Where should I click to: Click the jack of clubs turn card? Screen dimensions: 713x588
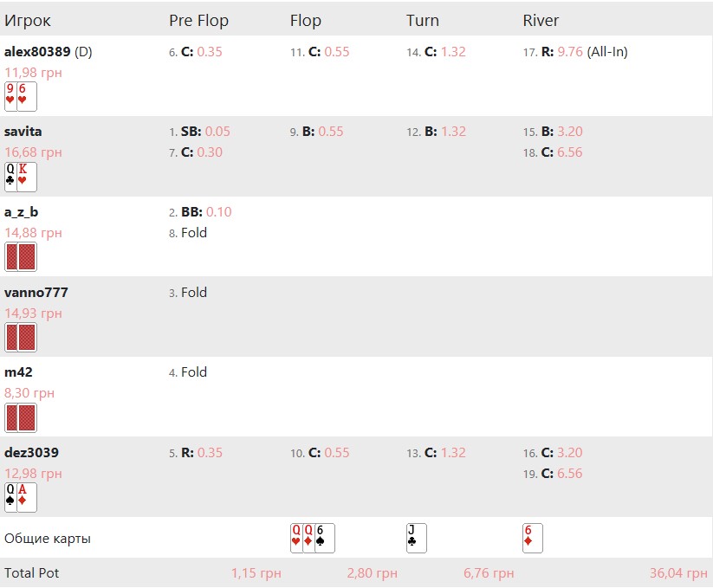[417, 538]
